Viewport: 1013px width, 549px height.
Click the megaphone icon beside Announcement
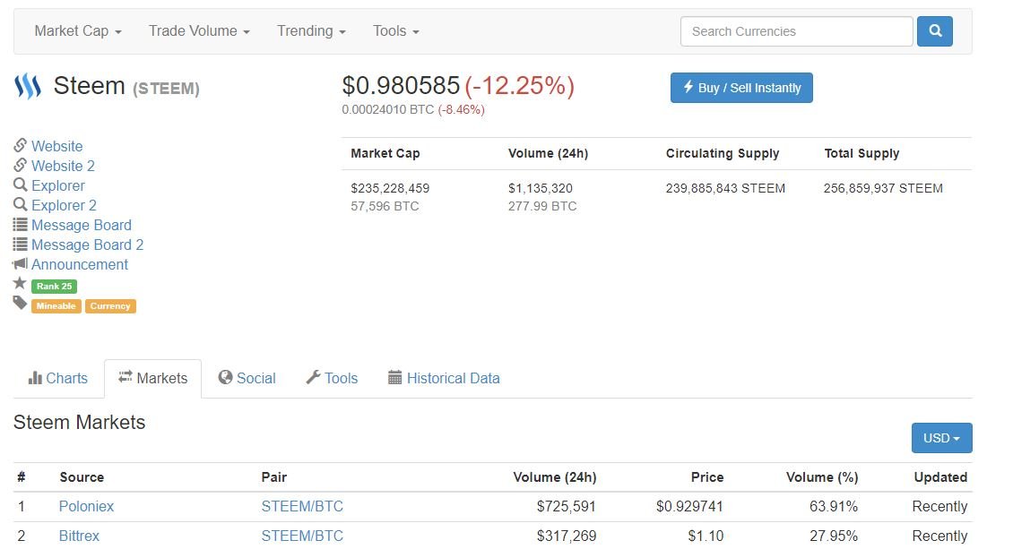tap(20, 264)
